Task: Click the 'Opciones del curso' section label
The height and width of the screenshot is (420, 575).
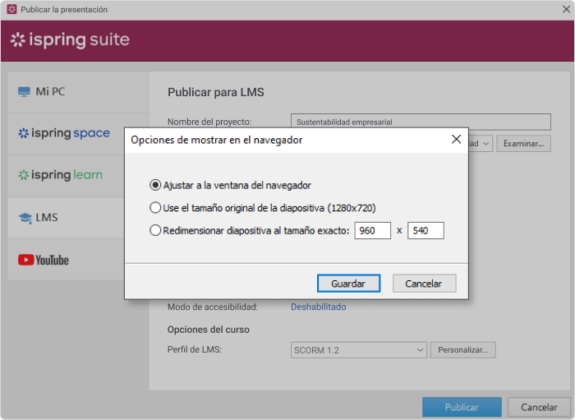Action: tap(209, 330)
